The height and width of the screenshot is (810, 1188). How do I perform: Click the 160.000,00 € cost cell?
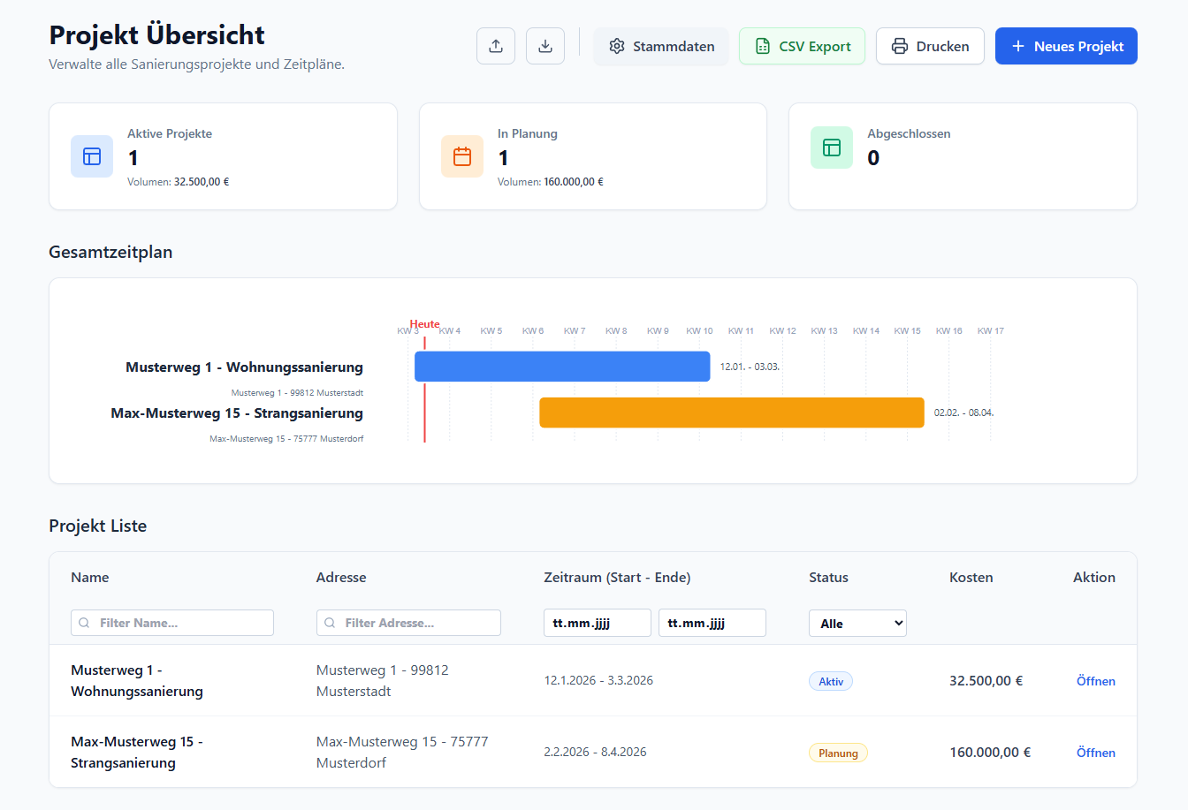click(x=990, y=753)
